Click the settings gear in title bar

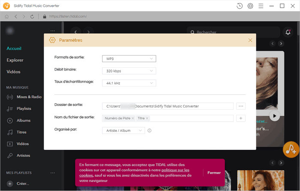pos(250,6)
